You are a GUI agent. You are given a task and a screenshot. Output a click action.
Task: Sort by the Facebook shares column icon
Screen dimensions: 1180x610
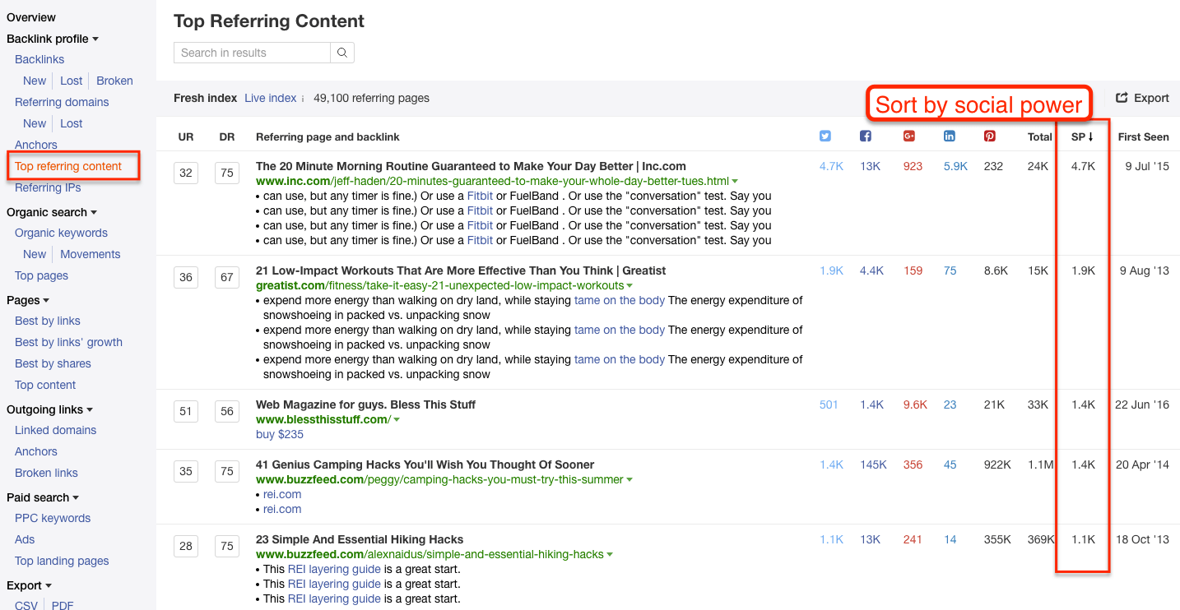click(865, 136)
